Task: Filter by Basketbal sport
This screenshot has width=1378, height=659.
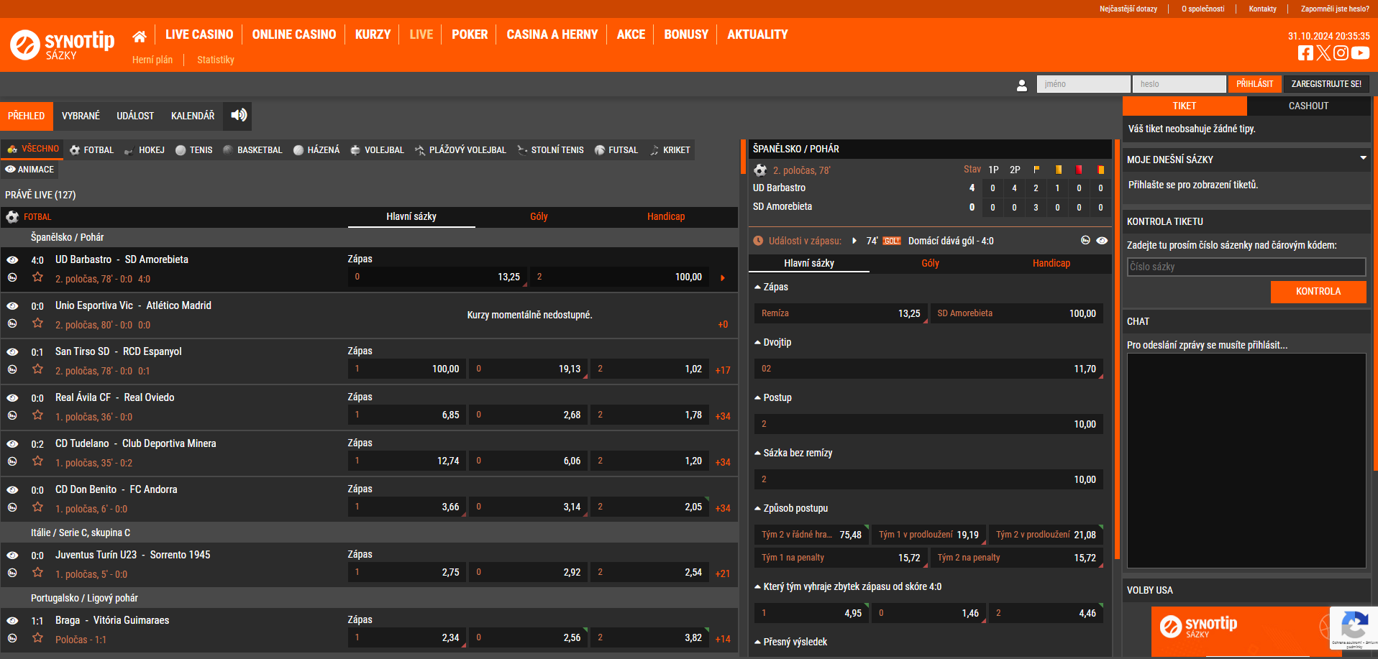Action: [x=252, y=150]
